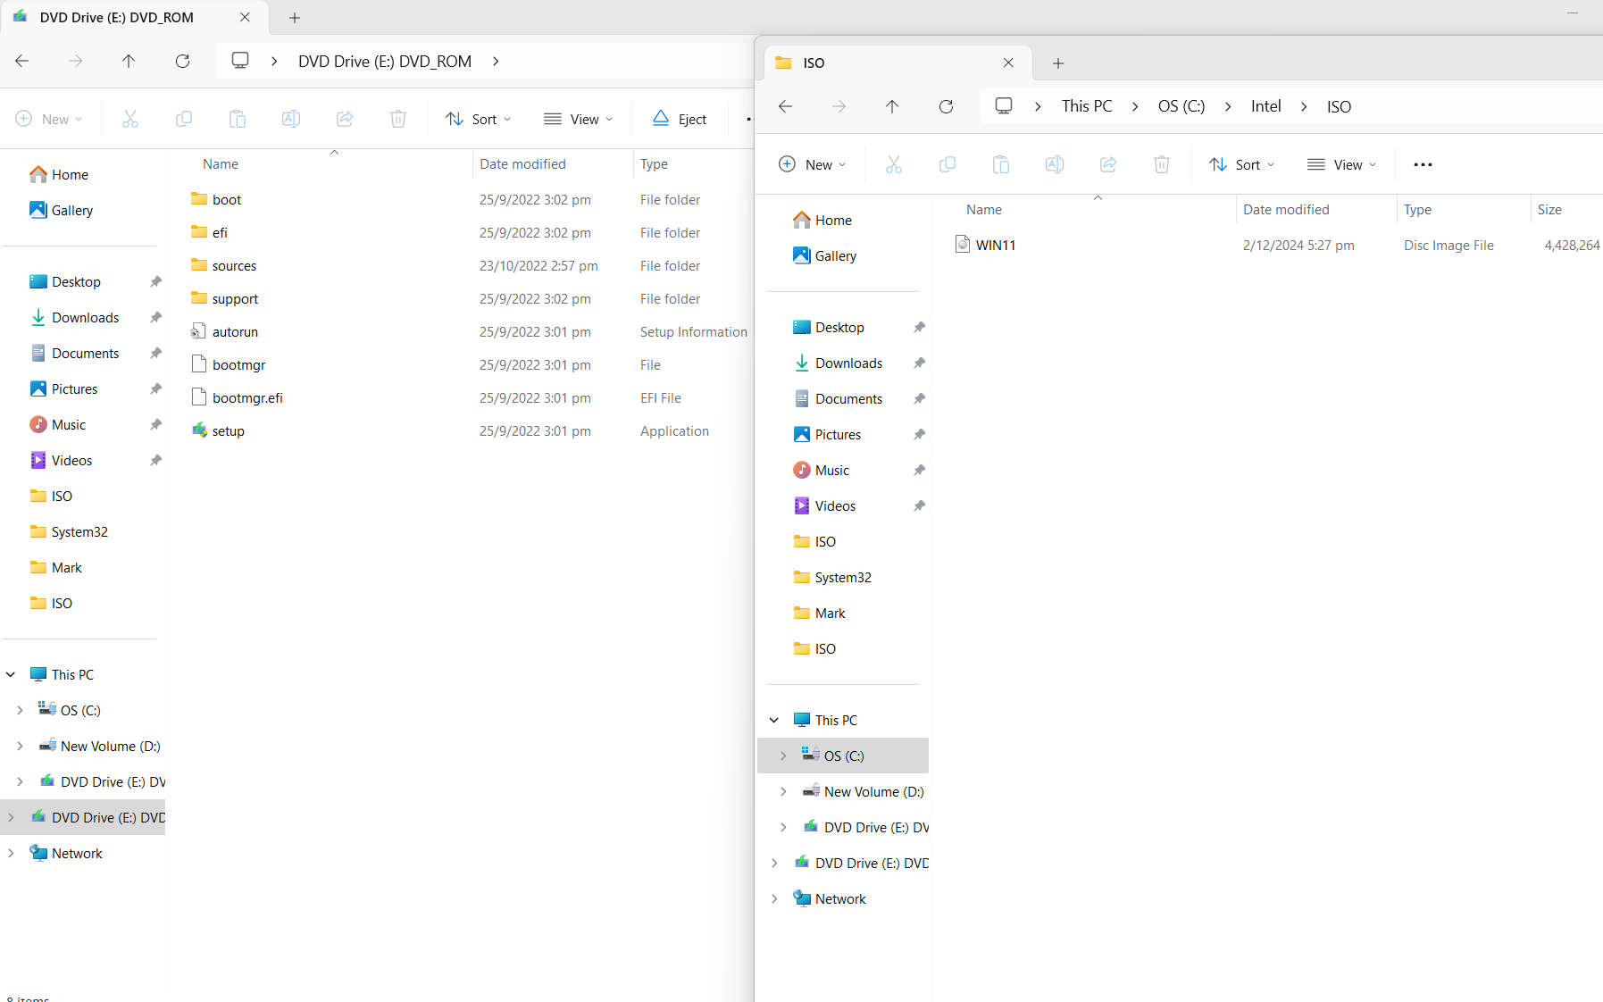This screenshot has width=1603, height=1002.
Task: Click the Share icon in the ISO window
Action: click(1107, 164)
